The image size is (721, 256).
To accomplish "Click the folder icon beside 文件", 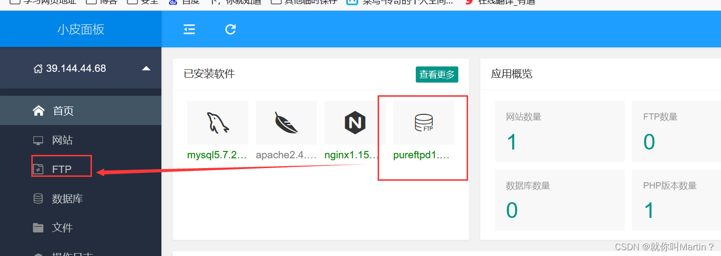I will [x=38, y=228].
